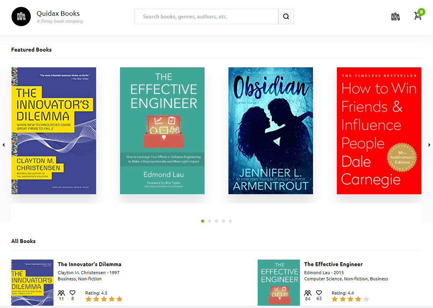
Task: Click the star rating of The Effective Engineer
Action: click(350, 299)
